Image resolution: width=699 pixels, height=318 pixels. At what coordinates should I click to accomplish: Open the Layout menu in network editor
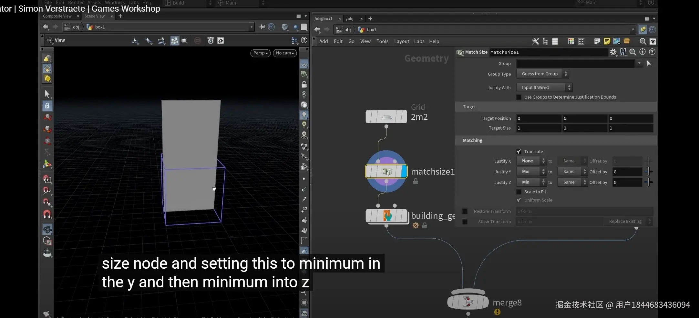pos(402,41)
